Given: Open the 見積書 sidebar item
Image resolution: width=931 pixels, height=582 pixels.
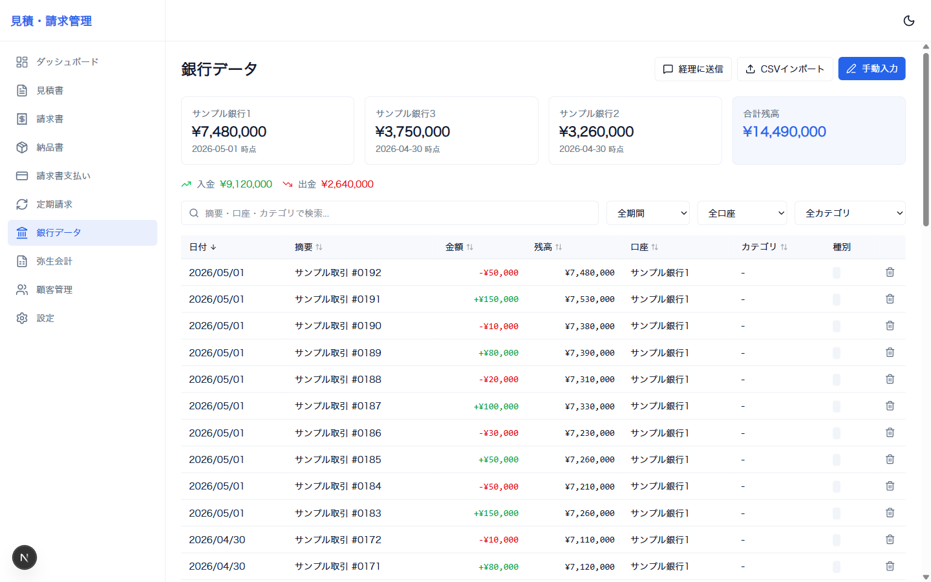Looking at the screenshot, I should coord(83,91).
